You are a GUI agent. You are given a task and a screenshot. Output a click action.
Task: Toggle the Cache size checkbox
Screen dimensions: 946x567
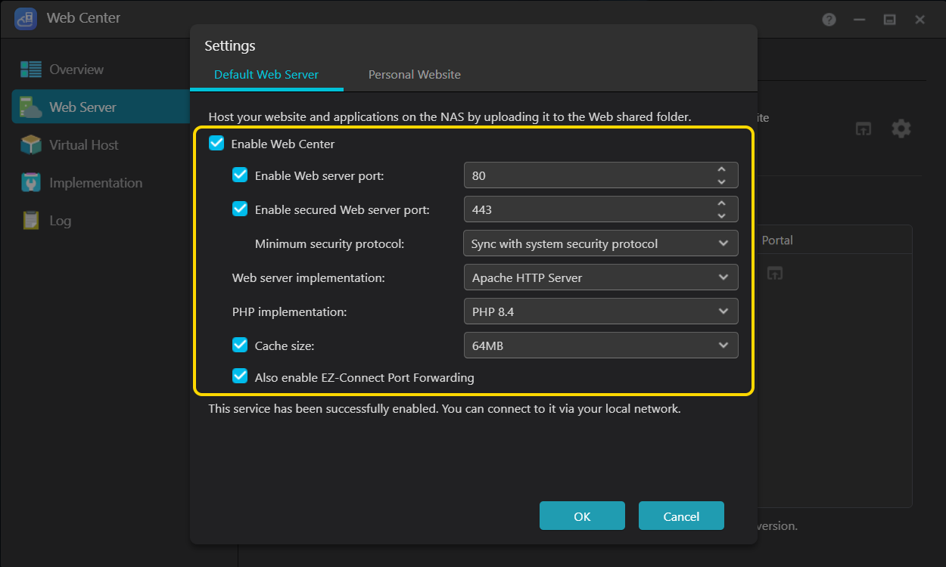pyautogui.click(x=240, y=345)
